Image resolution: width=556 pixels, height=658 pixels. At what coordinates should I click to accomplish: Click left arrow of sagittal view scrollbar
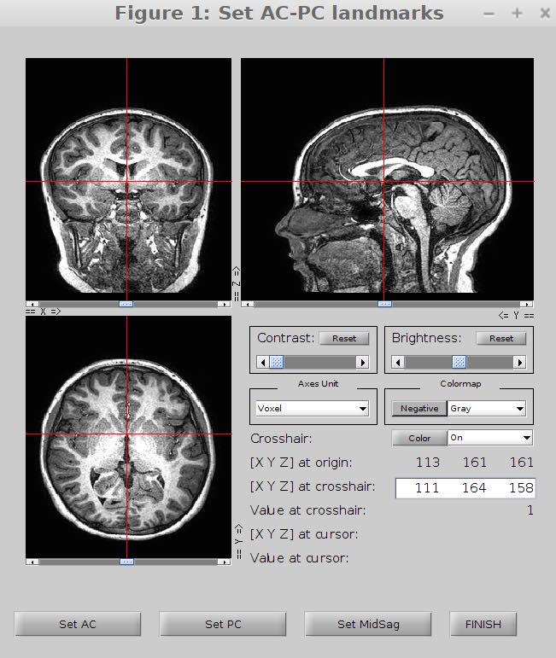tap(248, 304)
